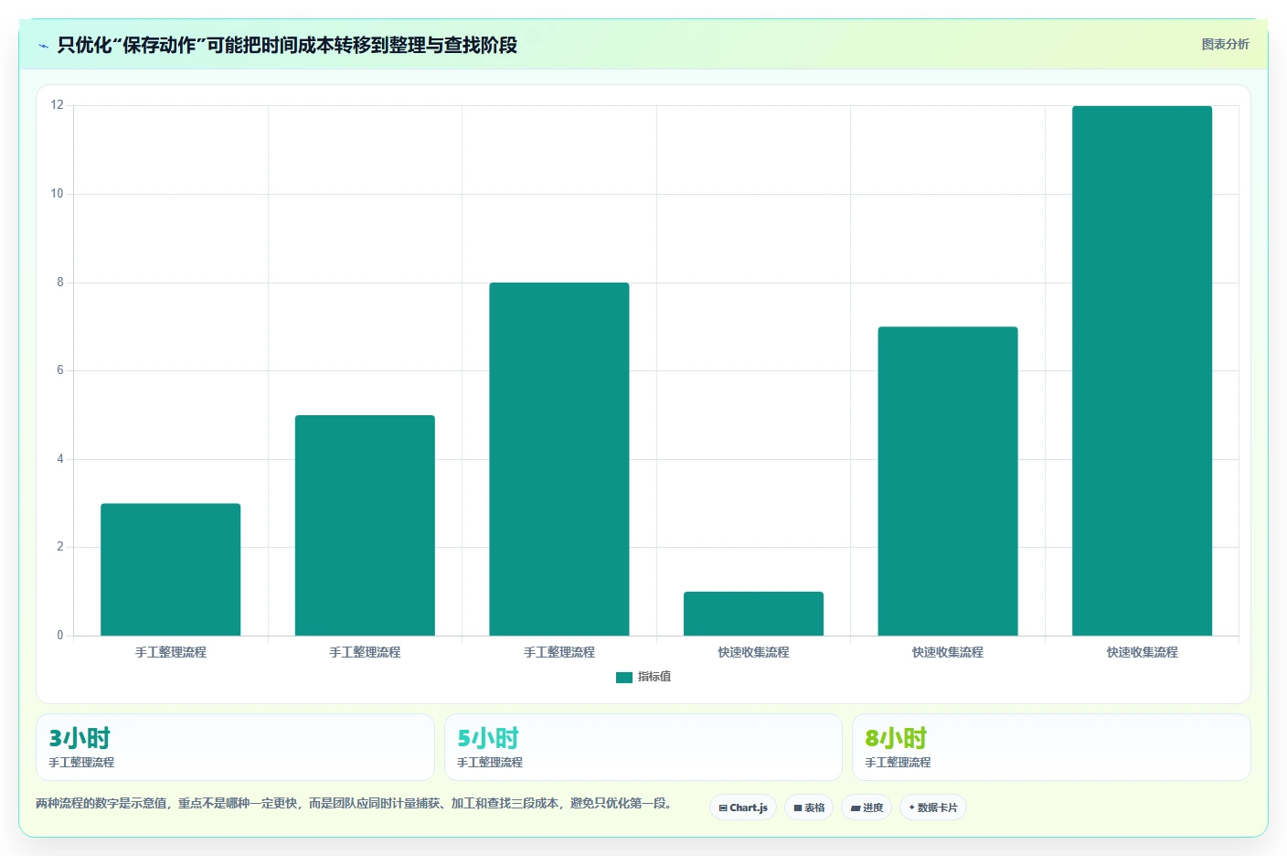Select the 表格 chip
Image resolution: width=1287 pixels, height=856 pixels.
click(x=809, y=808)
